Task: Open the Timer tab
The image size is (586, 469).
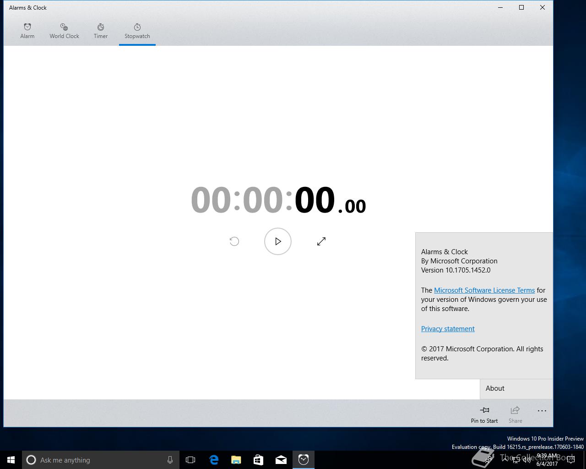Action: click(101, 31)
